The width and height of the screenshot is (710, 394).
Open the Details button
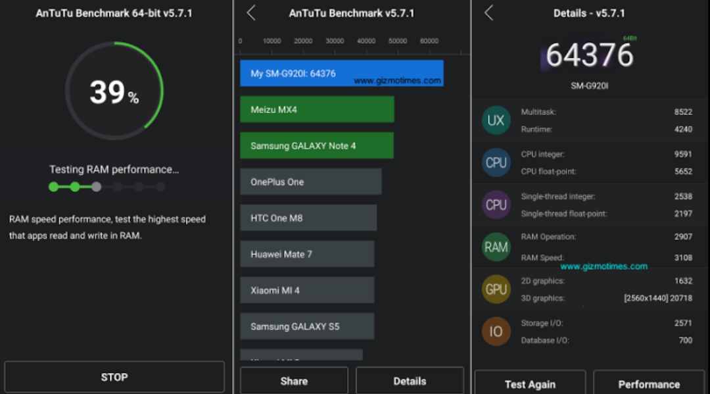[410, 381]
